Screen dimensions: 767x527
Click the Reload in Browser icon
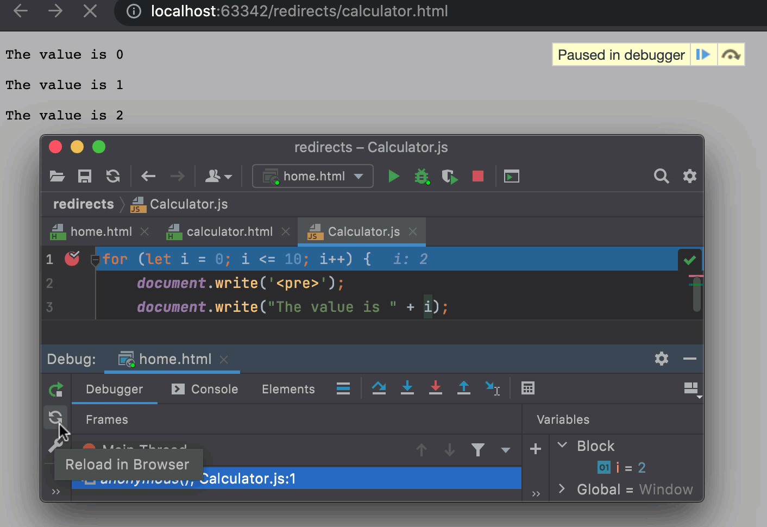(x=56, y=418)
